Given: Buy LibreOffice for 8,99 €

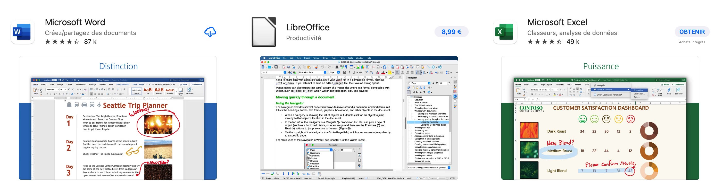Looking at the screenshot, I should click(451, 32).
